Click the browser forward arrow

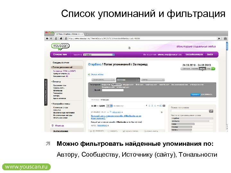(51, 38)
